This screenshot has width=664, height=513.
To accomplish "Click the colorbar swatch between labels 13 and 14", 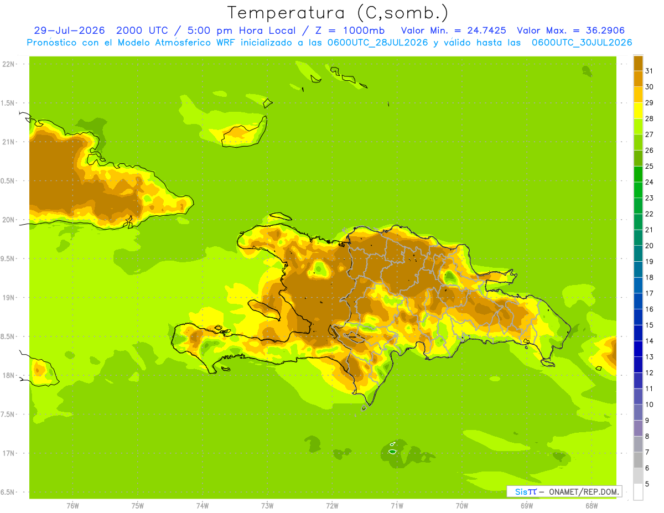I will point(638,349).
